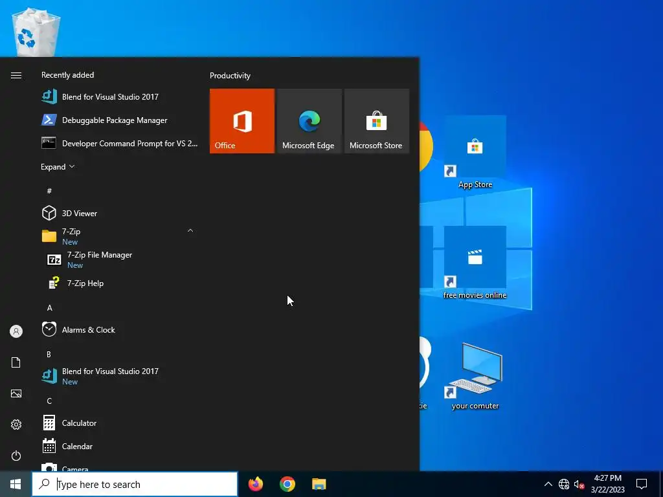Open the user account icon
The image size is (663, 497).
(16, 331)
